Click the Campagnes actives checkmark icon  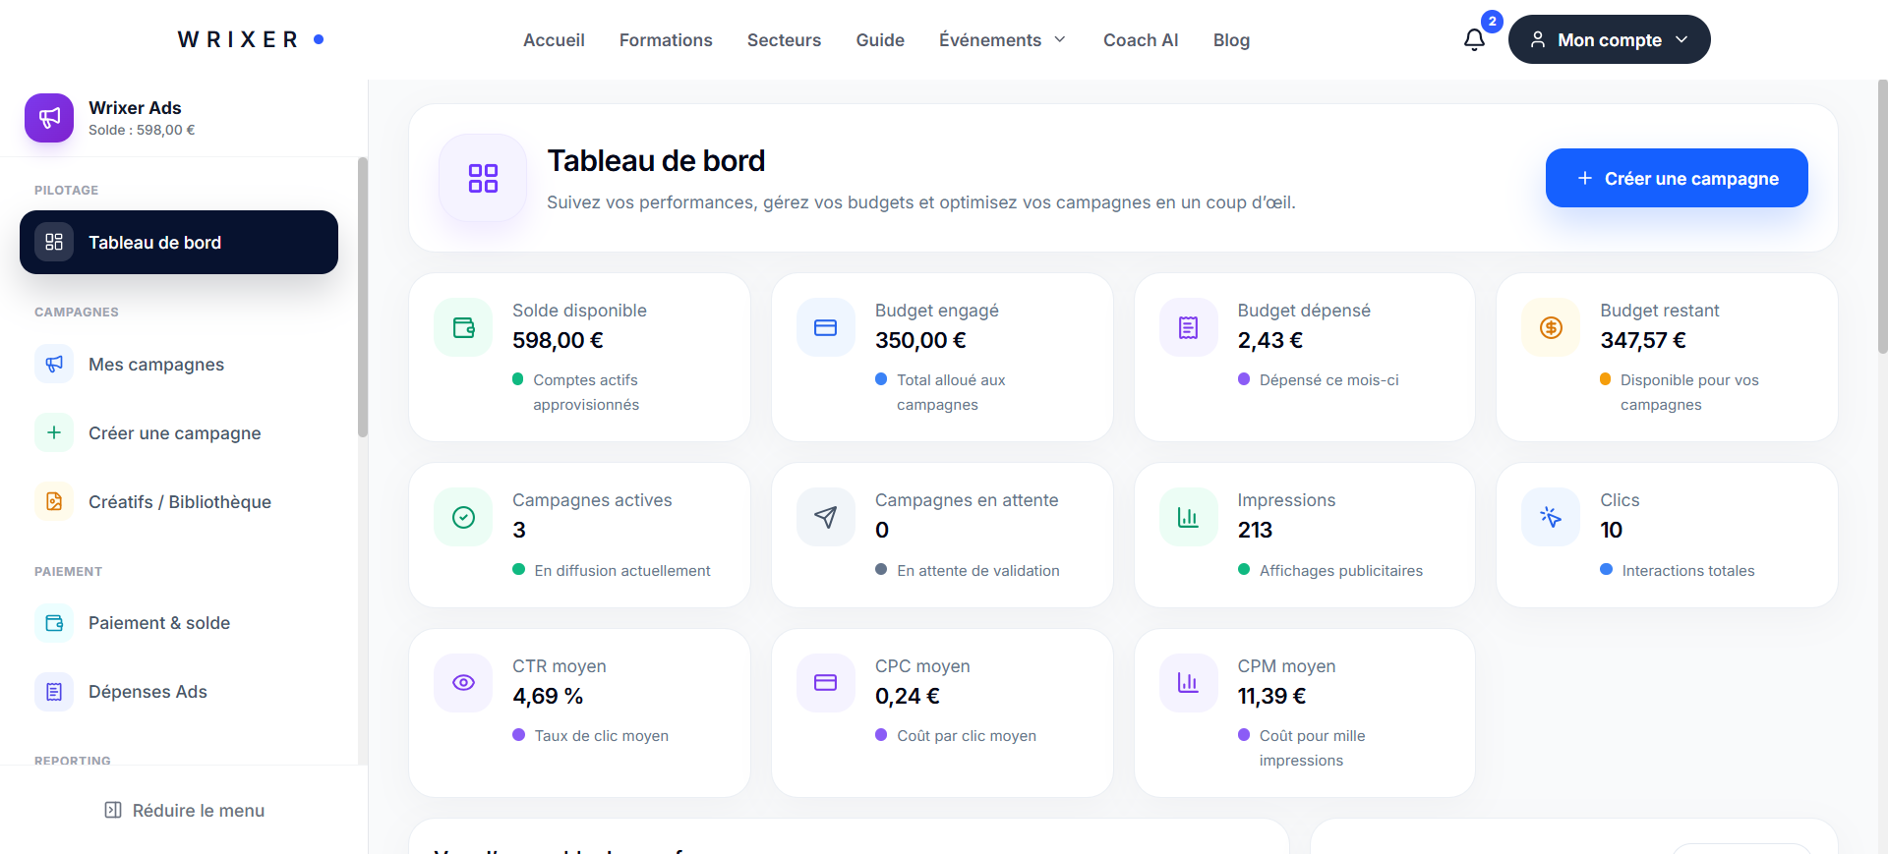463,517
